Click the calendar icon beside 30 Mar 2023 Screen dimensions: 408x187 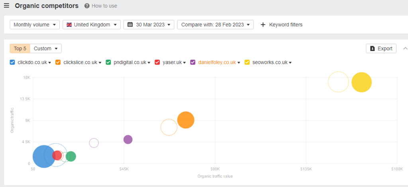pyautogui.click(x=130, y=25)
